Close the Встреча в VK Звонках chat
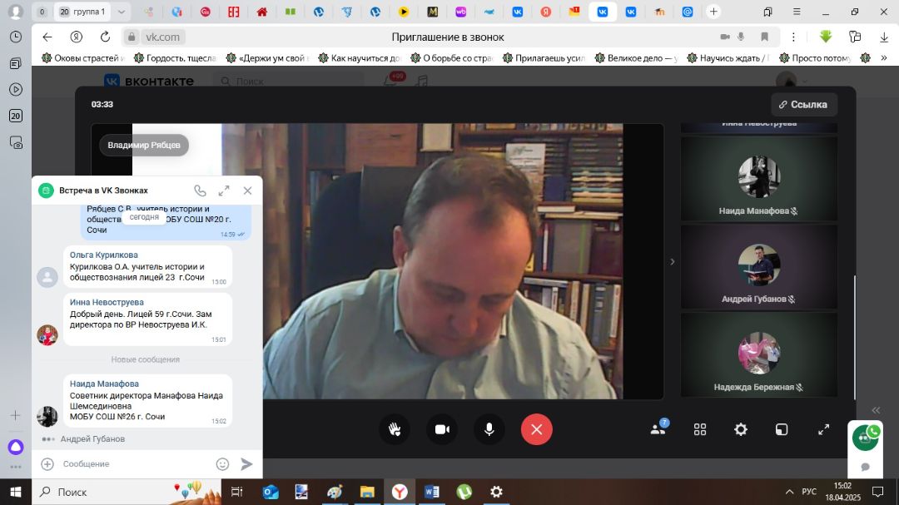Screen dimensions: 899x505 click(248, 191)
